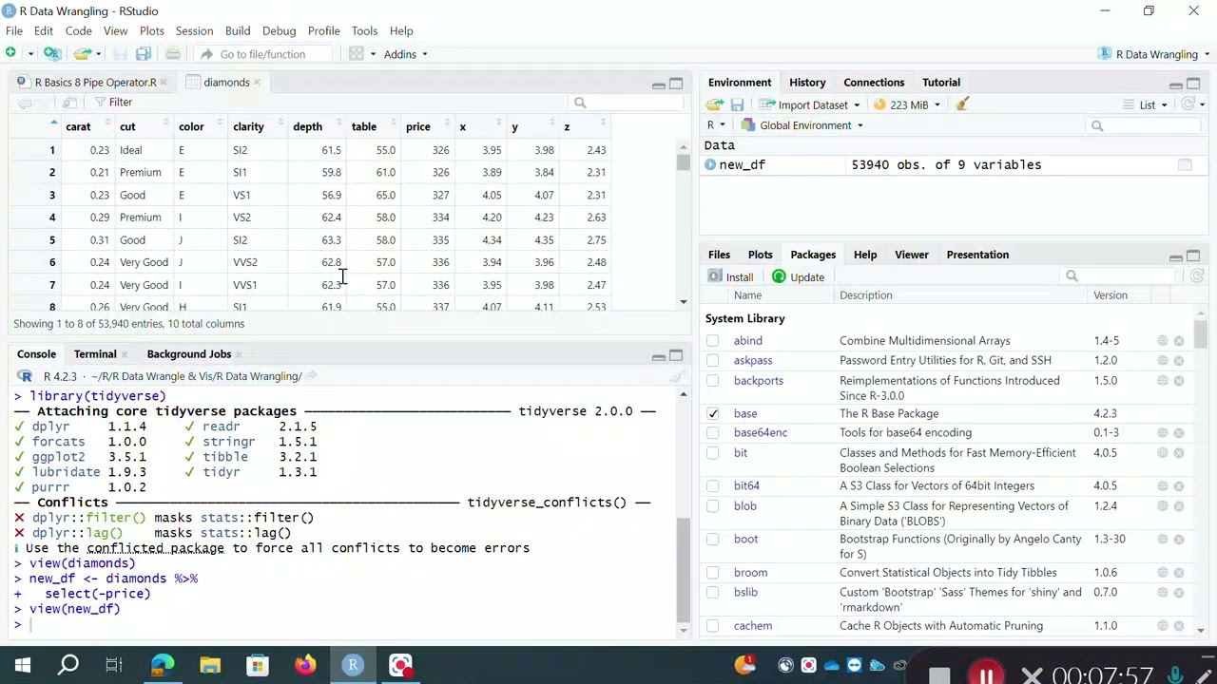
Task: Click the workspace panes grid icon
Action: click(x=357, y=54)
